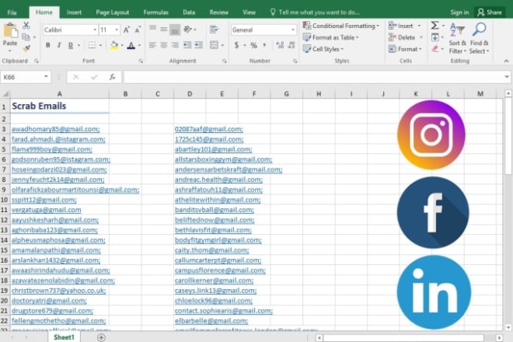Center text horizontally
Screen dimensions: 513x342
(x=164, y=45)
